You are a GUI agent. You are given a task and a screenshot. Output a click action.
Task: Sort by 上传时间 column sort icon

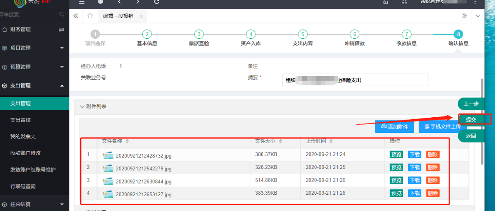point(331,141)
